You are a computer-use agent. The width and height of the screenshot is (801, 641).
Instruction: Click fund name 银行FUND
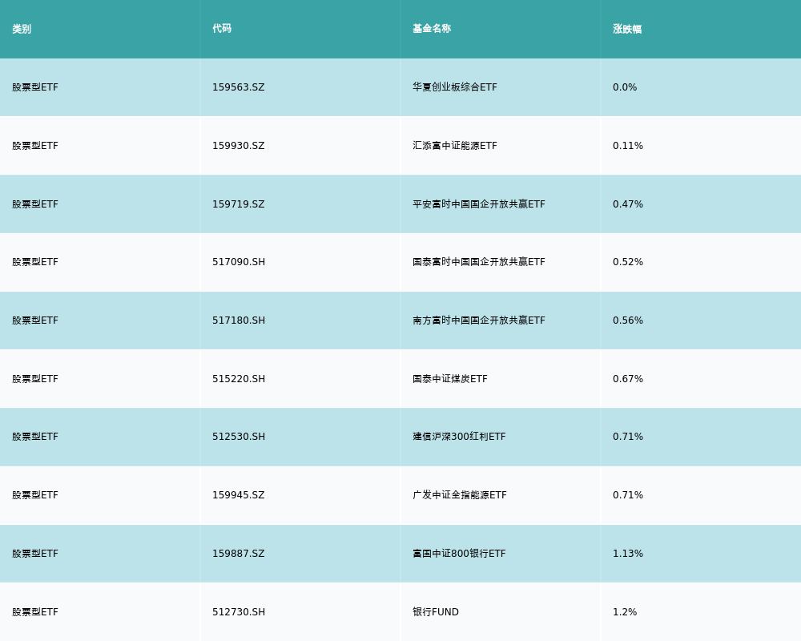436,612
